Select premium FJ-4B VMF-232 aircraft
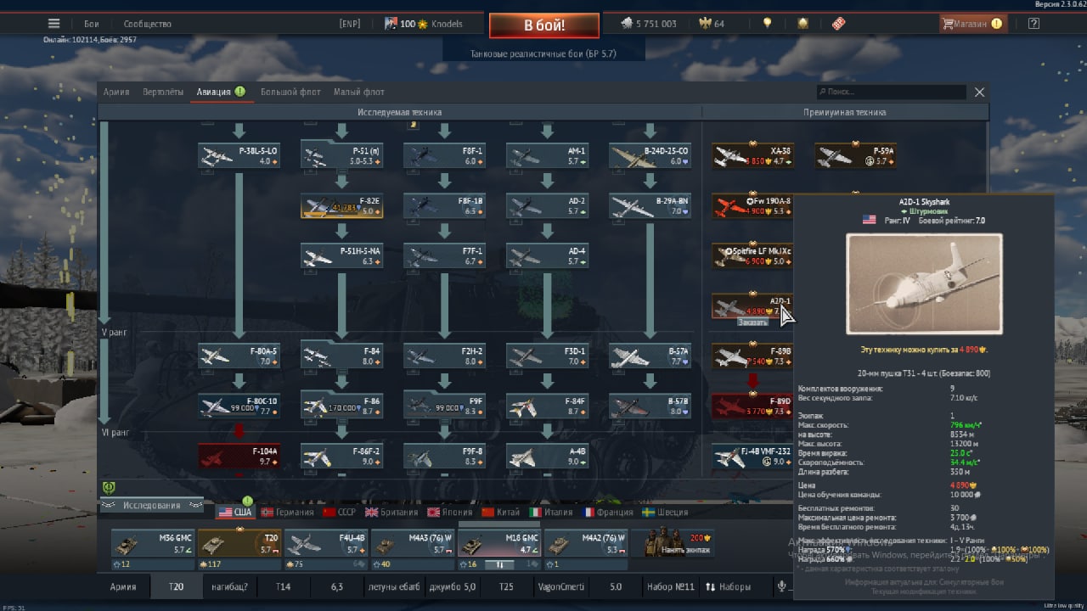Viewport: 1087px width, 611px height. (x=752, y=457)
